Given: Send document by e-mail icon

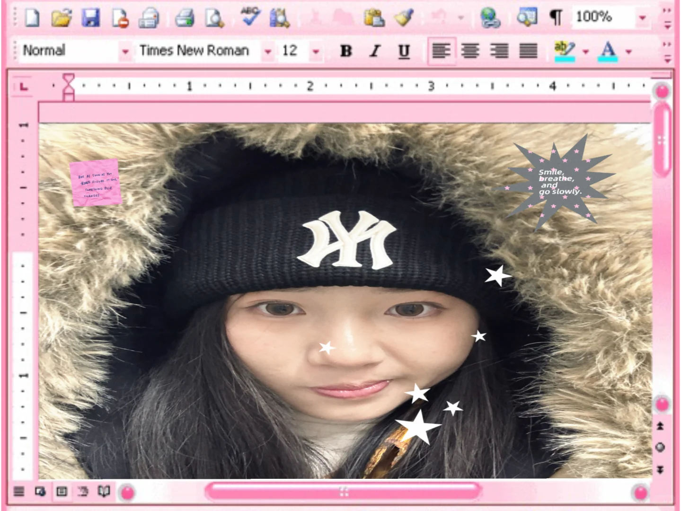Looking at the screenshot, I should (x=149, y=18).
